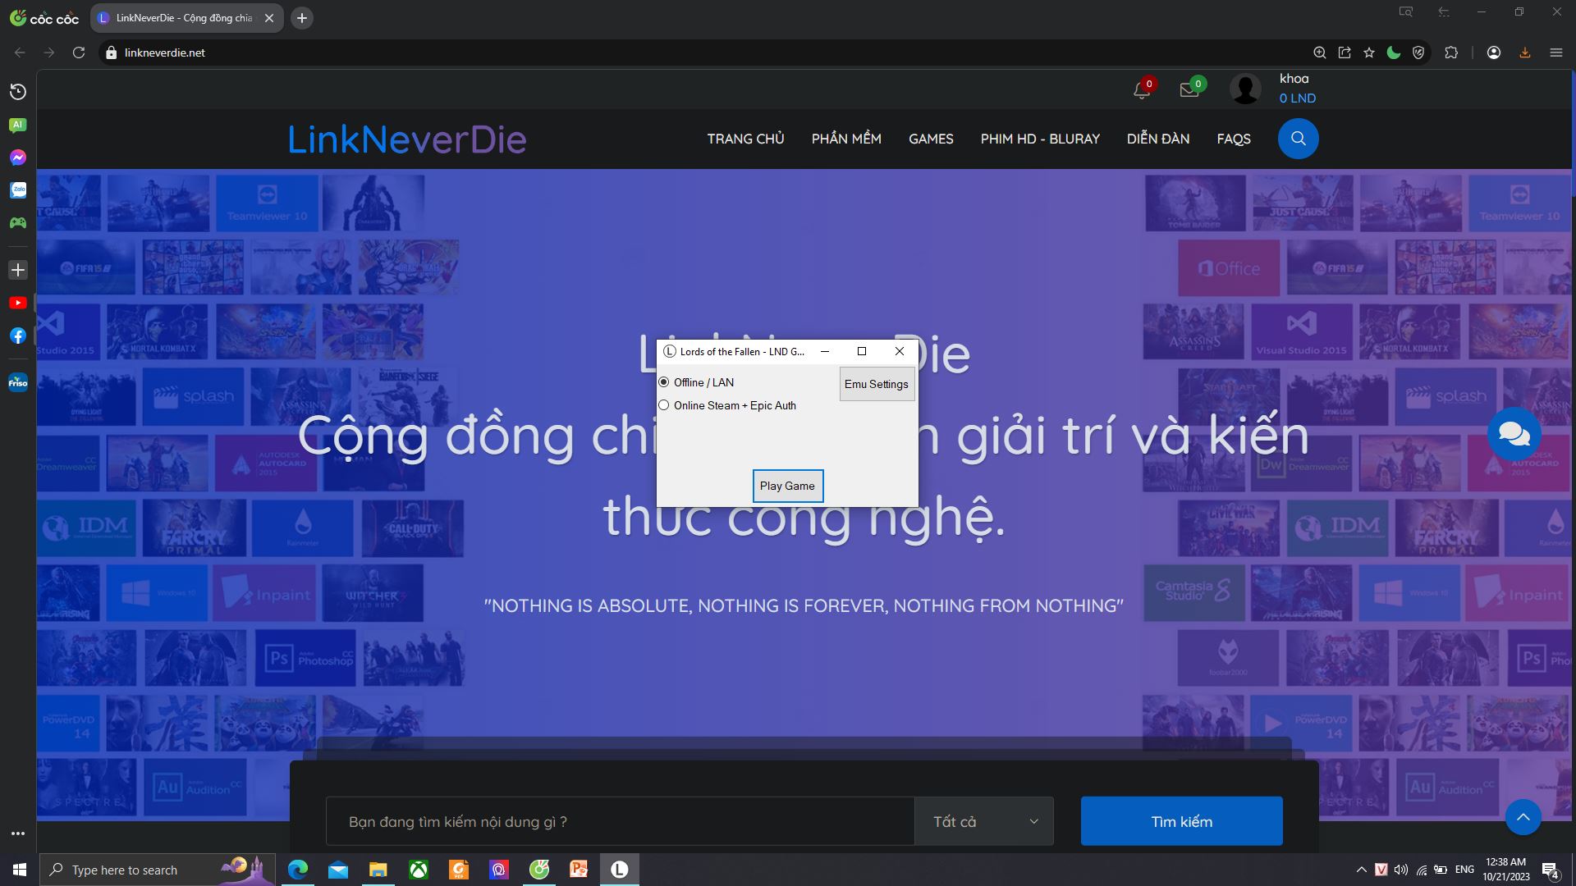Viewport: 1576px width, 886px height.
Task: Open DIỄN ĐÀN navigation tab
Action: pyautogui.click(x=1157, y=139)
